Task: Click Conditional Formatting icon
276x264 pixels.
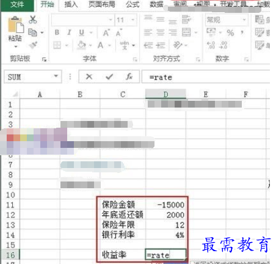Action: (x=260, y=20)
